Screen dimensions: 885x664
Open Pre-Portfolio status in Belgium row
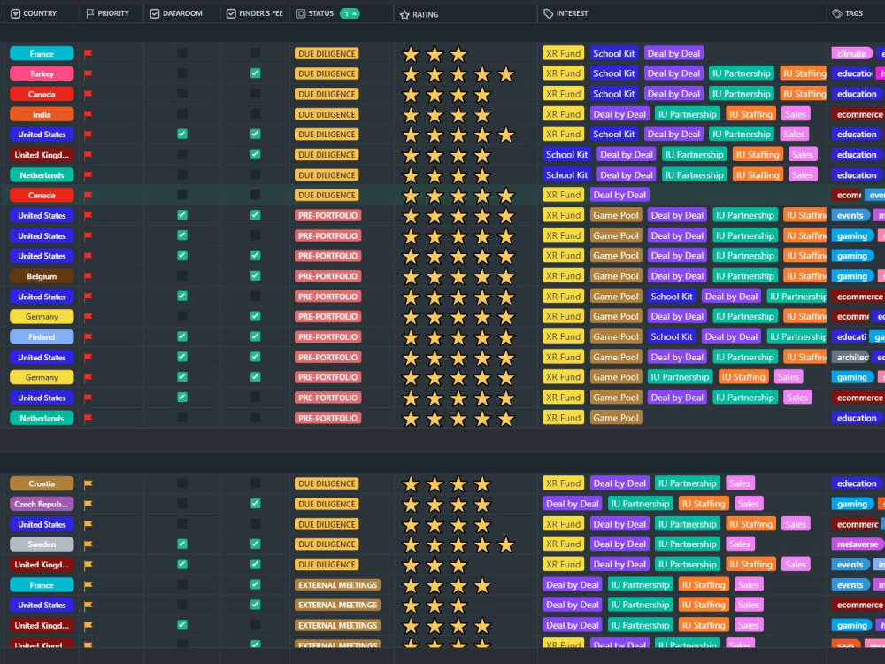327,276
